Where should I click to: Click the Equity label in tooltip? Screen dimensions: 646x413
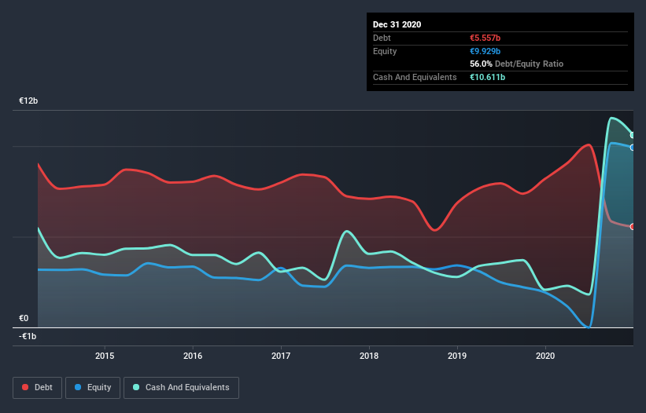coord(385,51)
